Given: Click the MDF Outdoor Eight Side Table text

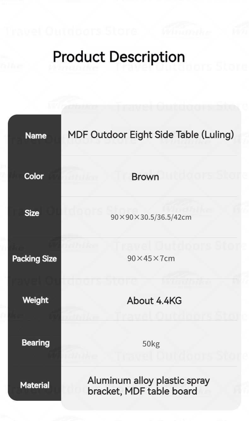Looking at the screenshot, I should pos(151,135).
